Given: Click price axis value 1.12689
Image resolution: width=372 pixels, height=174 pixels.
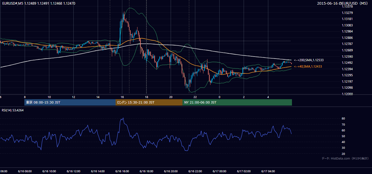Looking at the screenshot, I should (x=347, y=50).
